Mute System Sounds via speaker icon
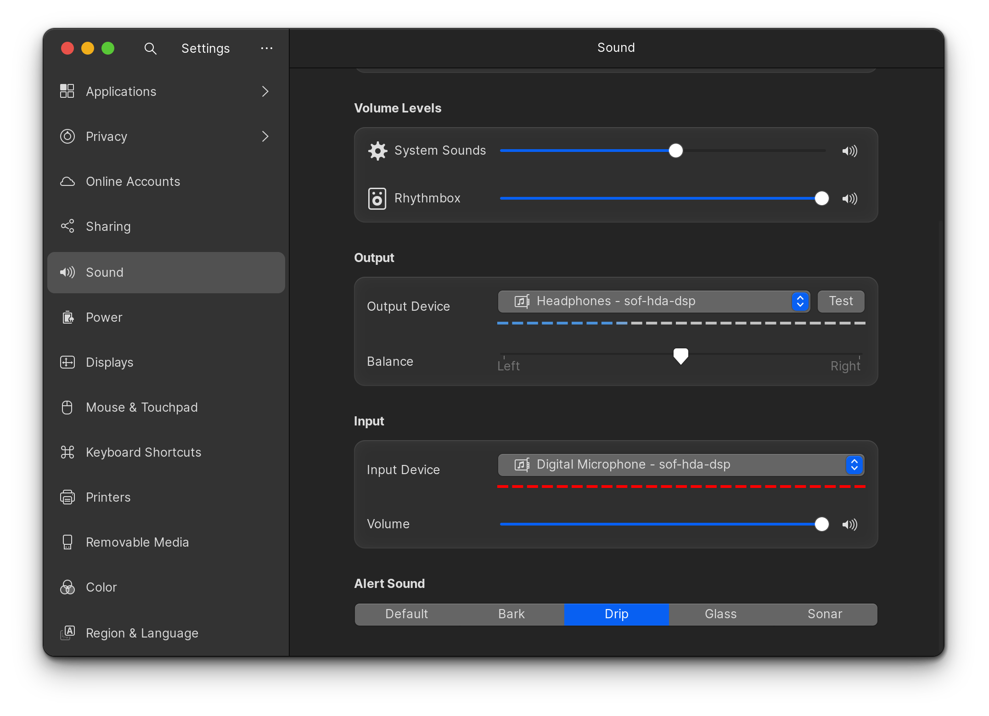Viewport: 989px width, 716px height. point(849,151)
